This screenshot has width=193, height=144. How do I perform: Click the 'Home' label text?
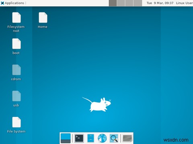click(x=43, y=27)
